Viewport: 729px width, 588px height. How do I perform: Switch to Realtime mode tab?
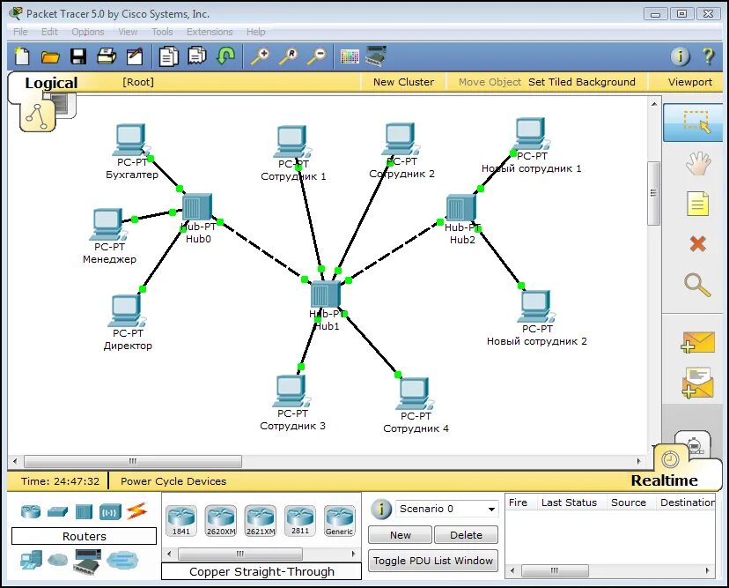point(664,480)
